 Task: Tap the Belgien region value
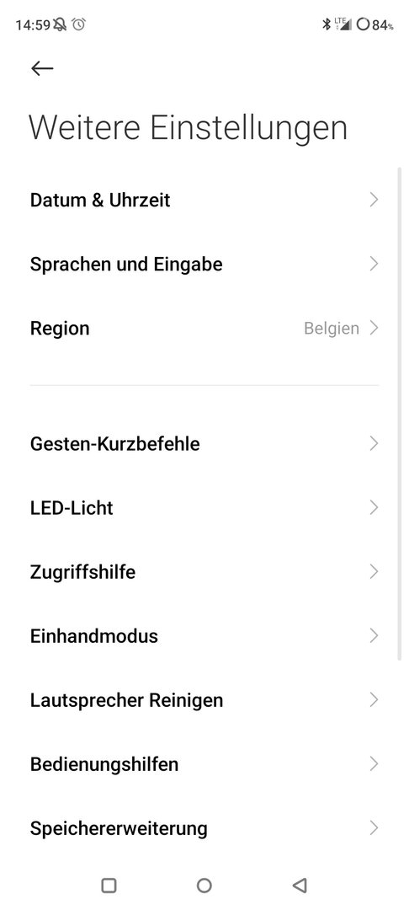coord(332,329)
